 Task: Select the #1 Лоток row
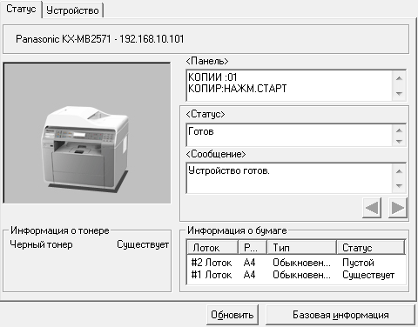tap(296, 275)
